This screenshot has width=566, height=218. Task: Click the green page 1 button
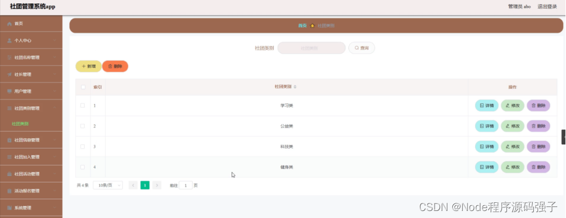click(x=145, y=185)
